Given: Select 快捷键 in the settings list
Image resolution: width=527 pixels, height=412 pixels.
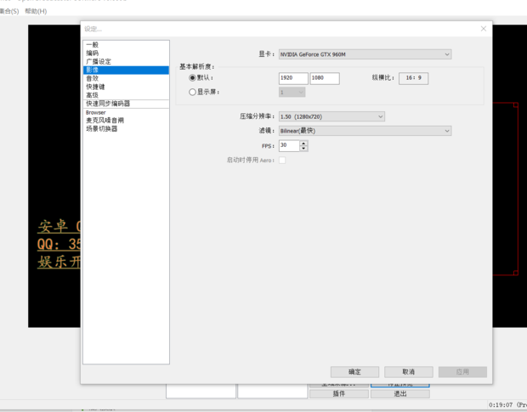Looking at the screenshot, I should pos(95,87).
